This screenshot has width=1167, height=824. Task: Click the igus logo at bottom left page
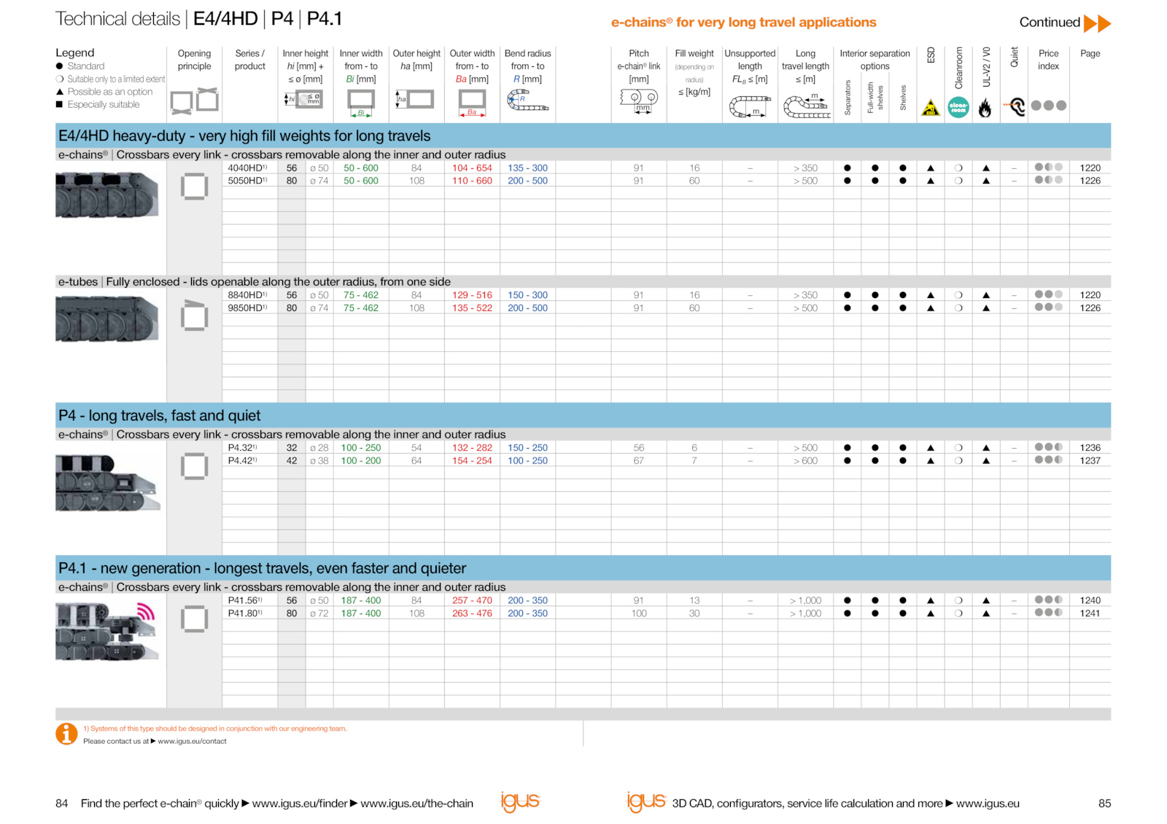point(520,801)
